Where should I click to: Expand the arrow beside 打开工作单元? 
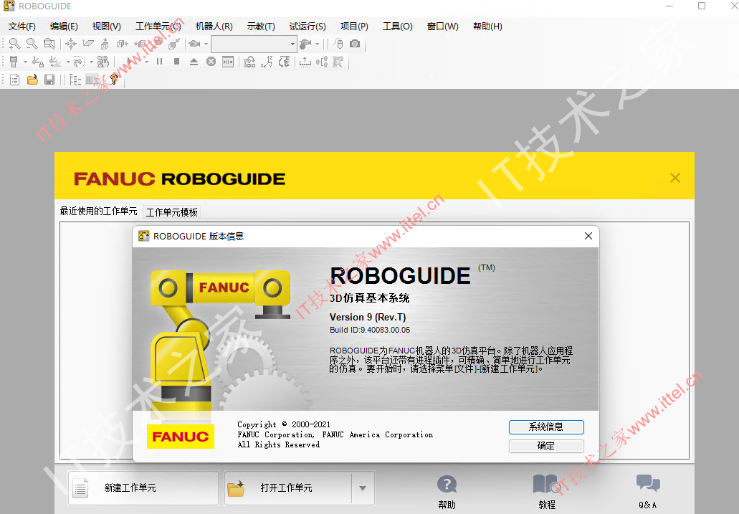(x=363, y=488)
